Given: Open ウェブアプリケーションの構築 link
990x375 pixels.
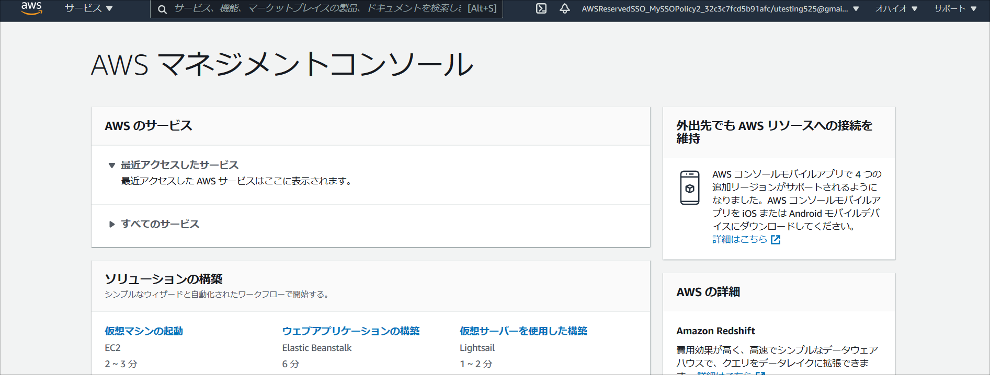Looking at the screenshot, I should [351, 331].
